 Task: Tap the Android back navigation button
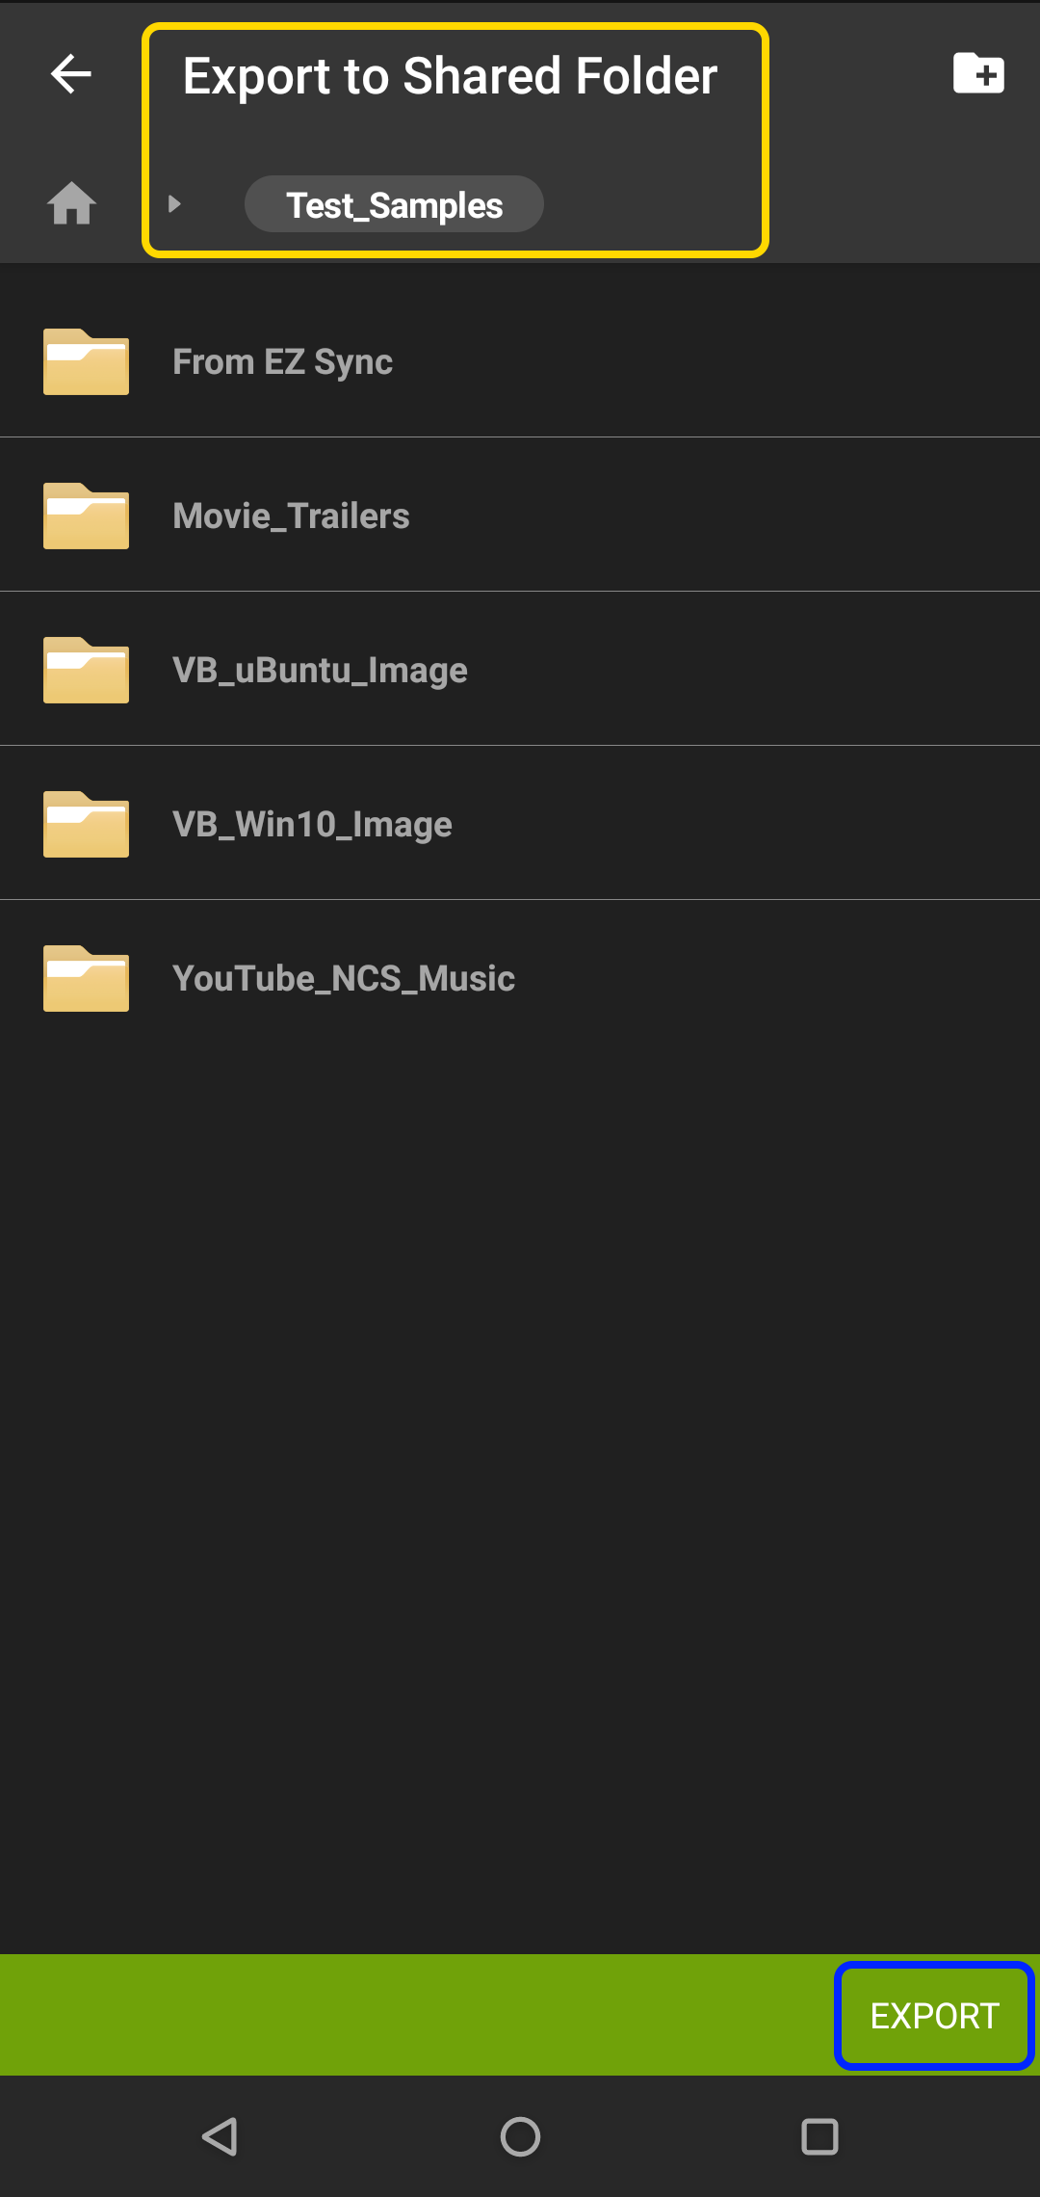(221, 2136)
